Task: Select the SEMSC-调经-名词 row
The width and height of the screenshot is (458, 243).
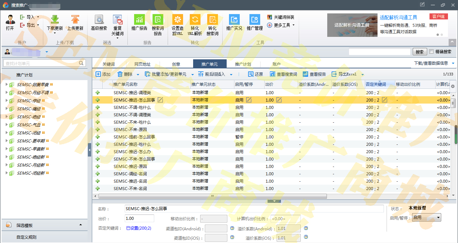Action: (x=271, y=174)
